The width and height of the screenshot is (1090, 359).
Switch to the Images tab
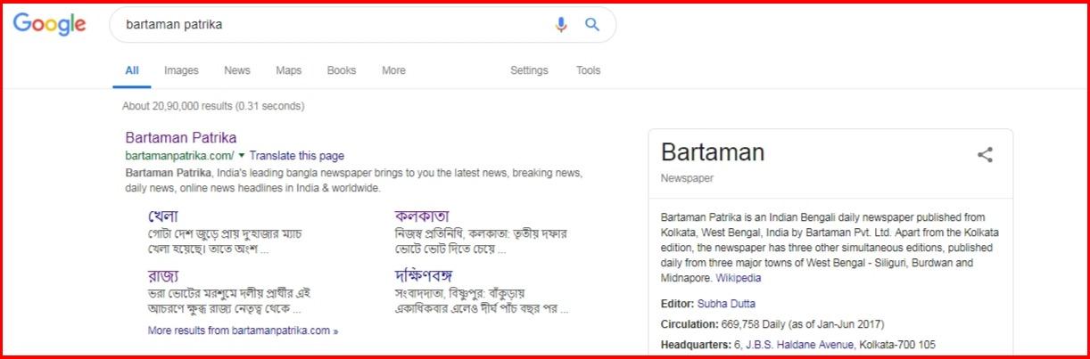click(181, 70)
